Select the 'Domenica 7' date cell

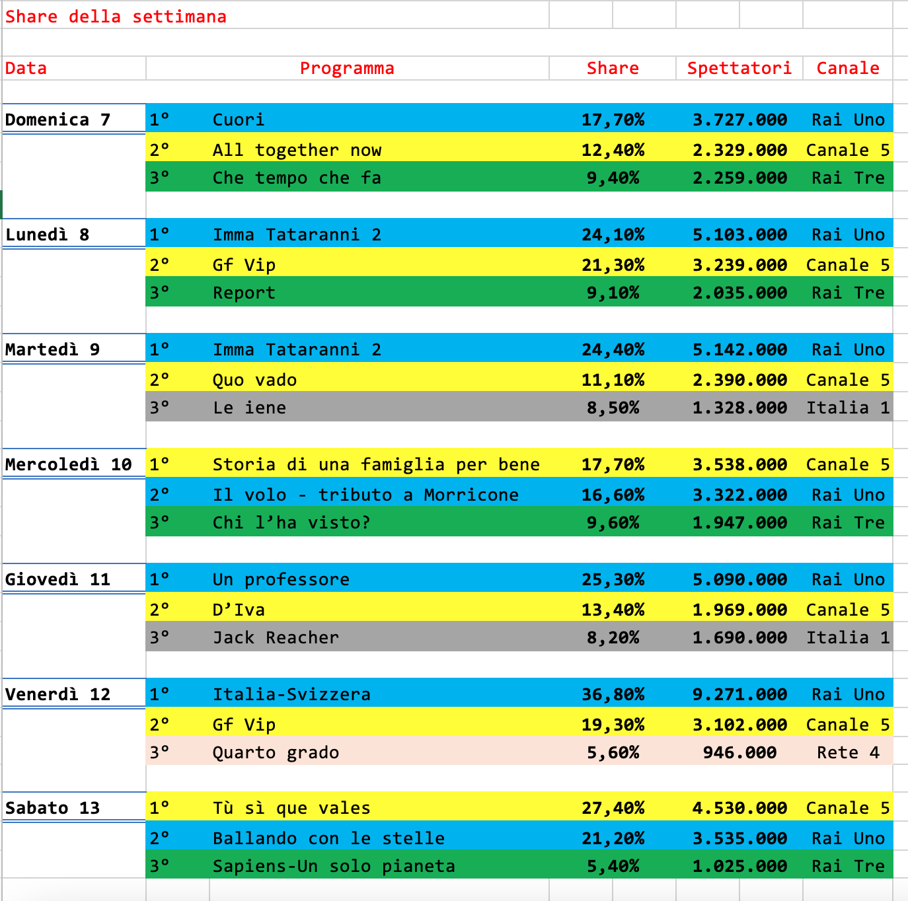coord(58,120)
